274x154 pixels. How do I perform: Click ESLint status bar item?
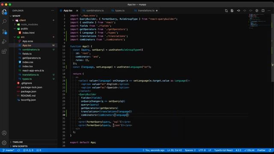tap(249, 150)
